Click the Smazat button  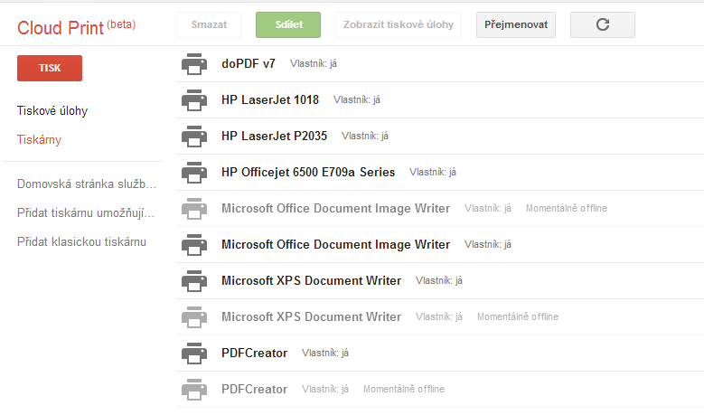[x=209, y=24]
